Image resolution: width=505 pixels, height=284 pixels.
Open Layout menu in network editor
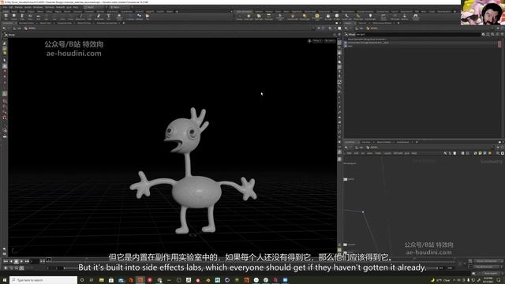[387, 153]
